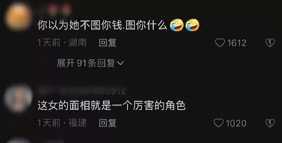Tap the first laughing-crying emoji
Viewport: 282px width, 143px height.
[177, 25]
